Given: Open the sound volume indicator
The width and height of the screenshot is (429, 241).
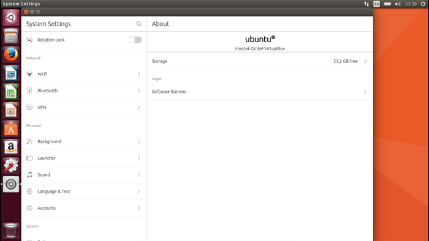Looking at the screenshot, I should pyautogui.click(x=398, y=4).
